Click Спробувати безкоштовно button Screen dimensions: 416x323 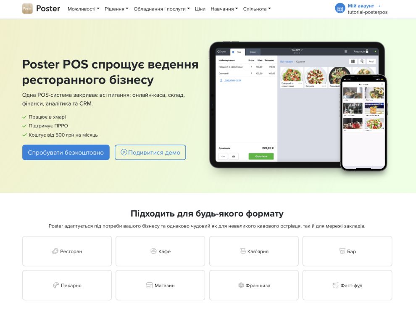[x=66, y=152]
